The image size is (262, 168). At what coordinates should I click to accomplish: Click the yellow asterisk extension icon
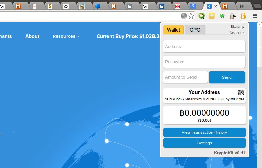(x=212, y=16)
